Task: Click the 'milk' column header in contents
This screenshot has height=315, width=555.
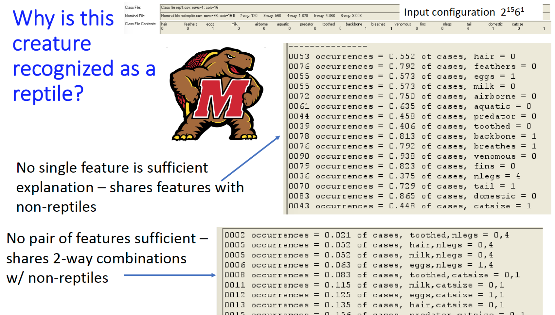Action: tap(234, 24)
